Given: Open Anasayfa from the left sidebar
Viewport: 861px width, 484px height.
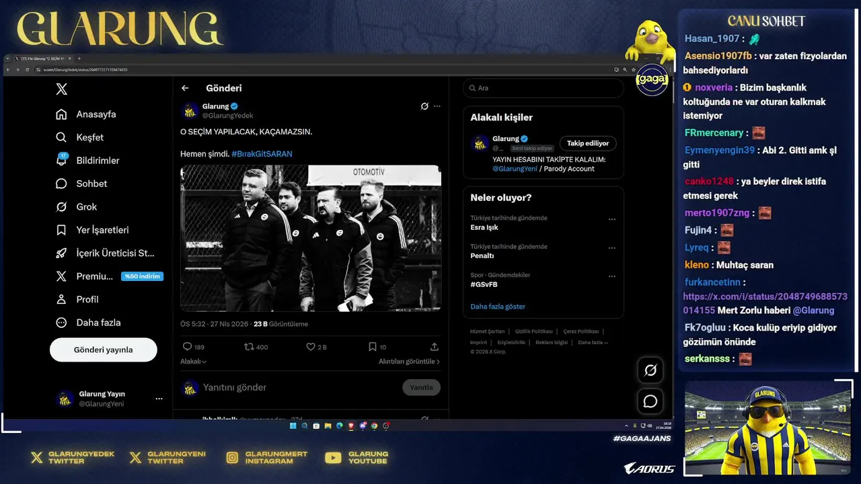Looking at the screenshot, I should [x=86, y=114].
